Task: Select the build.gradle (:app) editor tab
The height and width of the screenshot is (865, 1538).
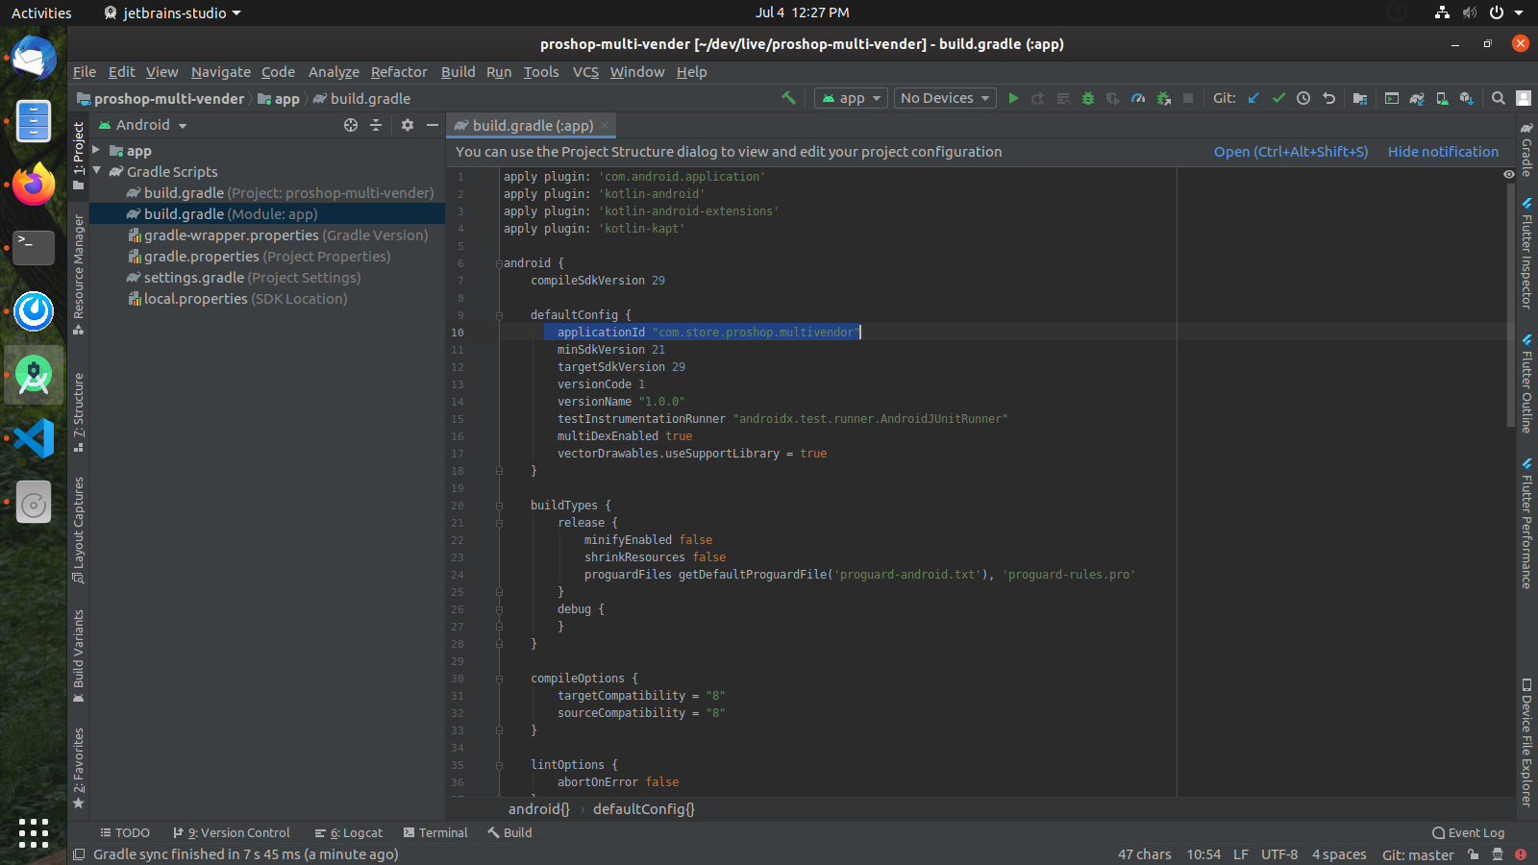Action: pyautogui.click(x=532, y=125)
